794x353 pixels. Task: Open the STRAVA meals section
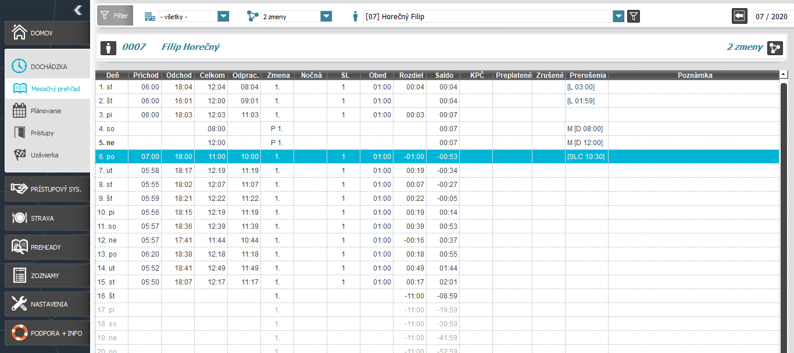click(48, 218)
